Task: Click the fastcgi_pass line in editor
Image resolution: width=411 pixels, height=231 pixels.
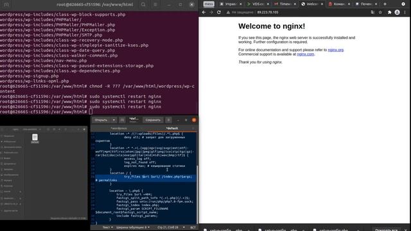Action: 155,201
